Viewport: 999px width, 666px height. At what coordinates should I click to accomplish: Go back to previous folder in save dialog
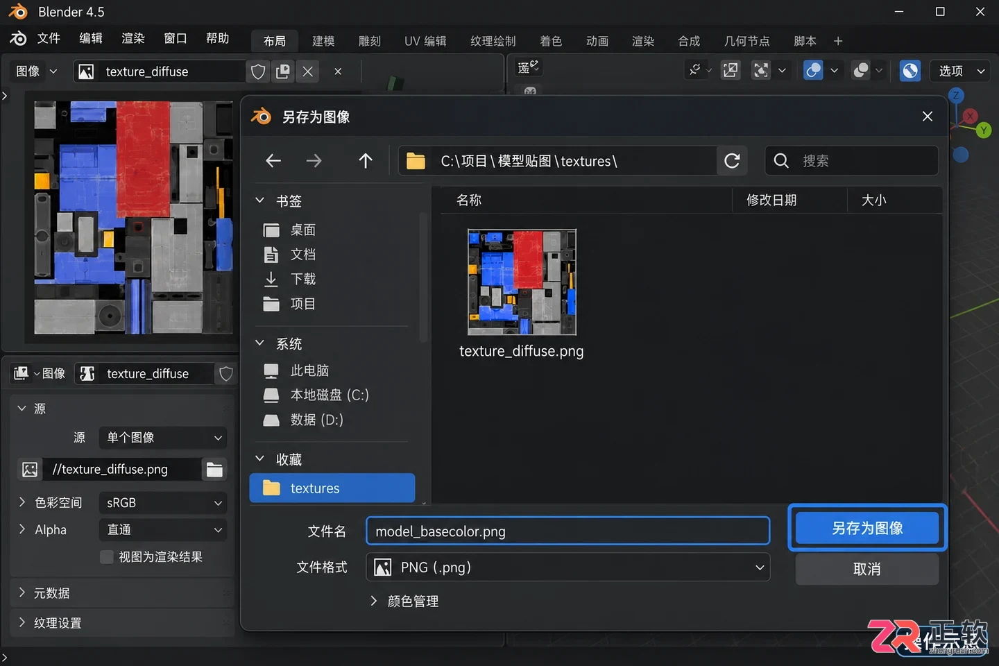[x=273, y=161]
